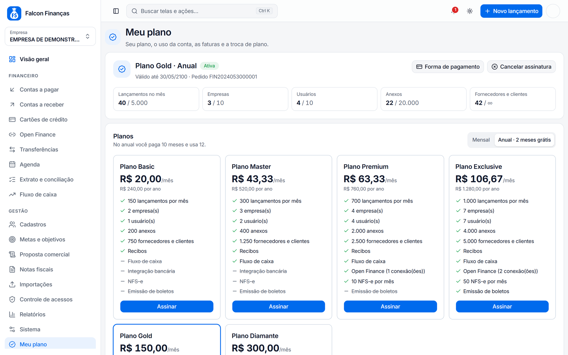Go to Controle de acessos
Screen dimensions: 568x355
50,299
